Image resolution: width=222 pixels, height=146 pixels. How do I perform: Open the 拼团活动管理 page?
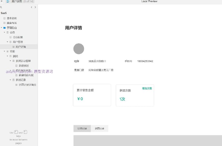pos(23,61)
